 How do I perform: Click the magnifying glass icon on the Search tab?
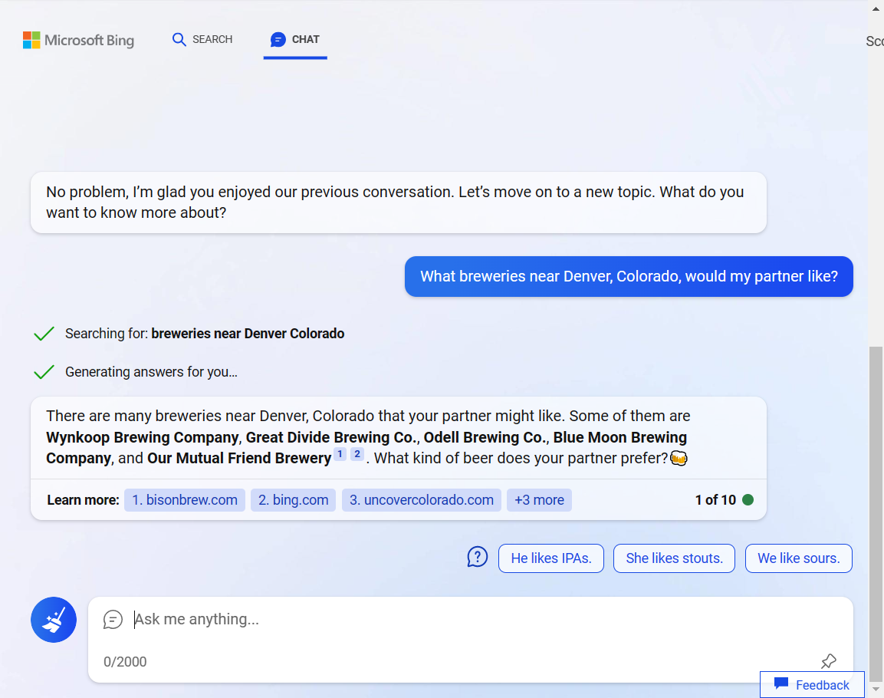(x=179, y=38)
